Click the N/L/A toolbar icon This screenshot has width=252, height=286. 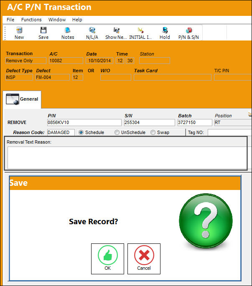click(x=92, y=30)
